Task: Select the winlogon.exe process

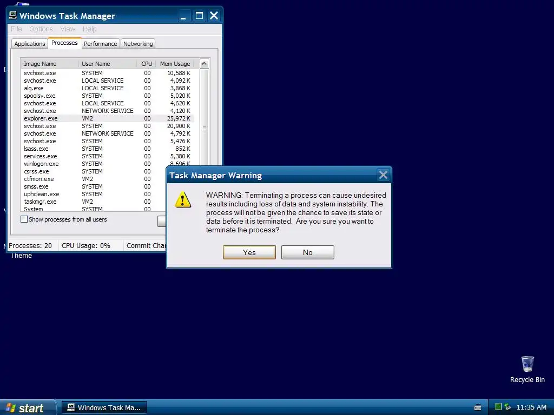Action: [108, 164]
